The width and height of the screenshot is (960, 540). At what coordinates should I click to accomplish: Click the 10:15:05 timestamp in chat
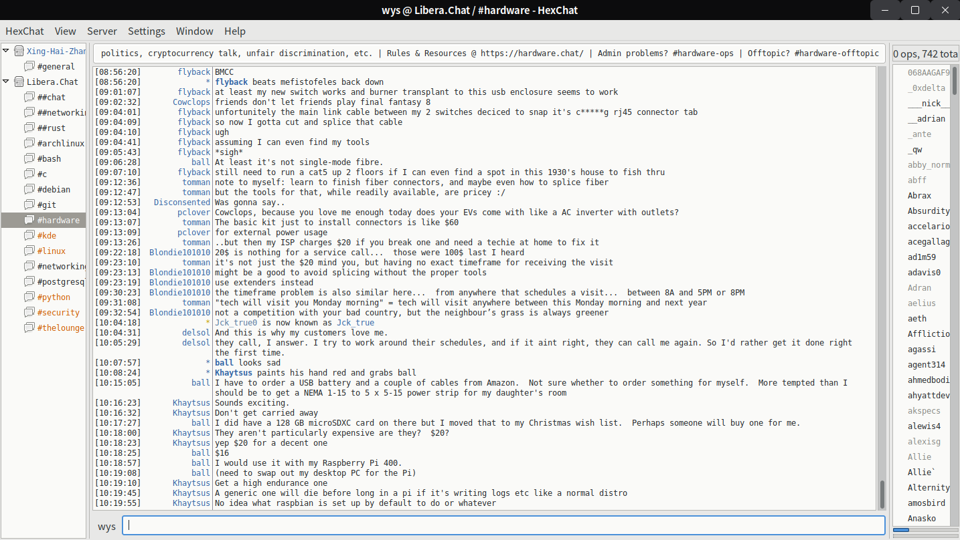118,383
